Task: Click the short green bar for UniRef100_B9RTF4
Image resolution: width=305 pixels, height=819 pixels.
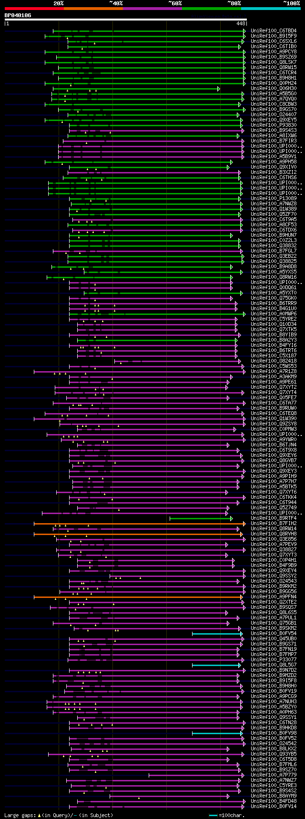Action: point(201,518)
